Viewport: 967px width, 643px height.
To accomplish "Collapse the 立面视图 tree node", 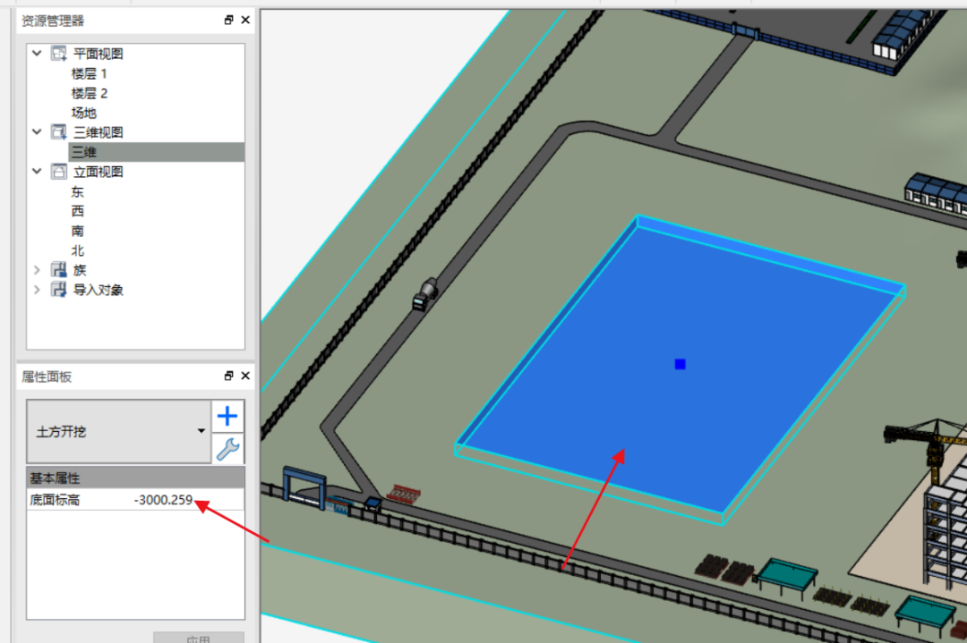I will (36, 171).
